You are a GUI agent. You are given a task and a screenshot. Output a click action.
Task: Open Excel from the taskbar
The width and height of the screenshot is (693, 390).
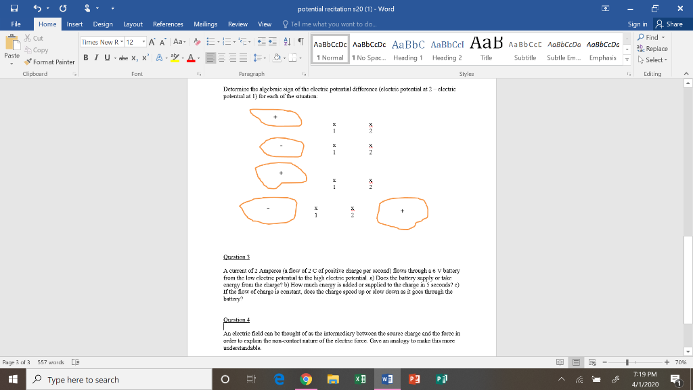tap(359, 378)
